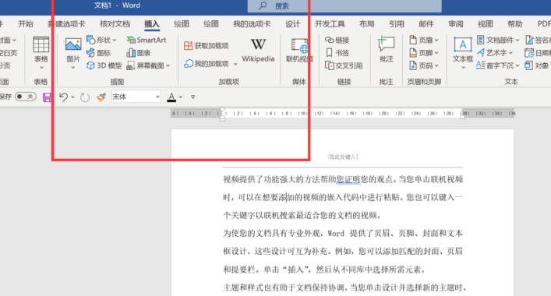The height and width of the screenshot is (296, 551).
Task: Open the 帮助 tab
Action: (515, 24)
